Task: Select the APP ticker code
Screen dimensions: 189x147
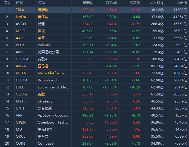Action: [x=19, y=115]
